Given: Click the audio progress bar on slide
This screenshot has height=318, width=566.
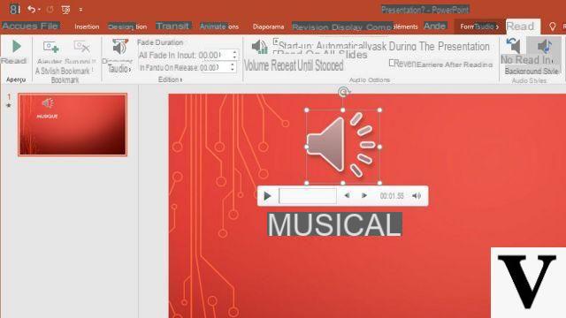Looking at the screenshot, I should coord(308,196).
